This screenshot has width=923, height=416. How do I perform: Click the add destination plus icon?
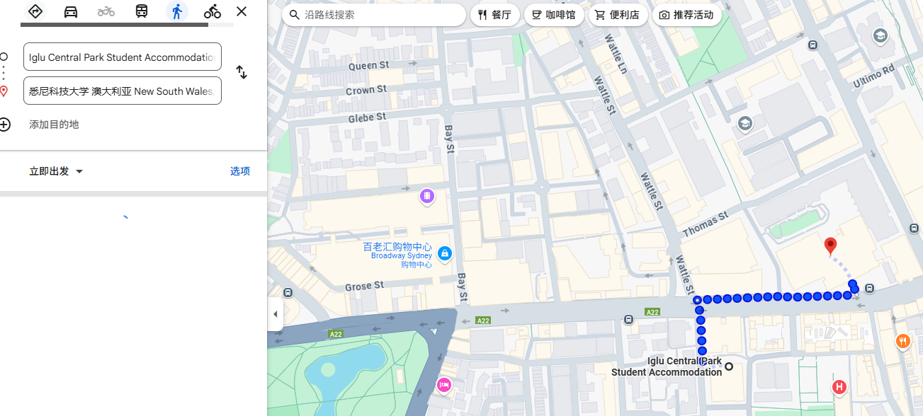5,125
